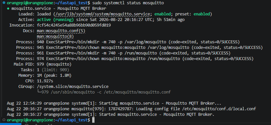Image resolution: width=271 pixels, height=125 pixels.
Task: Click the gray decoration circle beside the last prompt
Action: click(x=4, y=120)
